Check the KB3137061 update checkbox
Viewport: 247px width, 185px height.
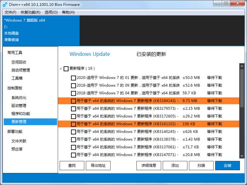point(73,147)
